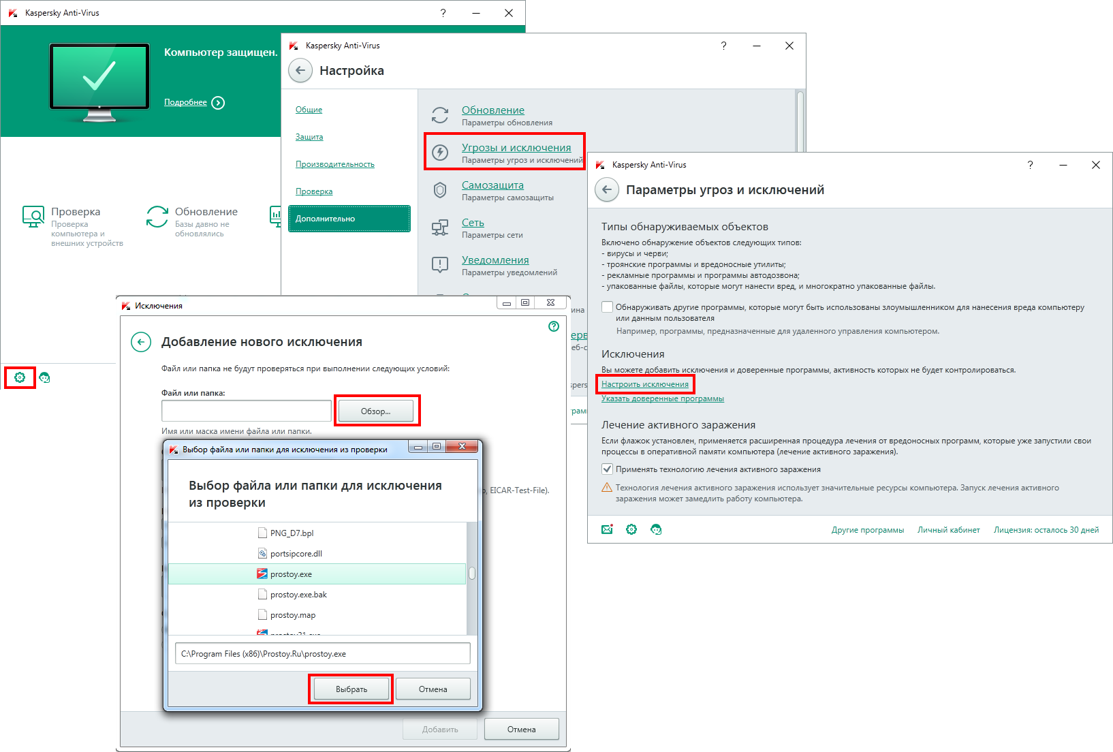Click the back arrow next to Настройка
Image resolution: width=1113 pixels, height=752 pixels.
coord(300,71)
